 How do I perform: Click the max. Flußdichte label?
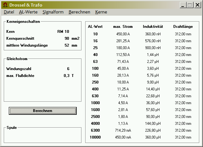(20, 76)
